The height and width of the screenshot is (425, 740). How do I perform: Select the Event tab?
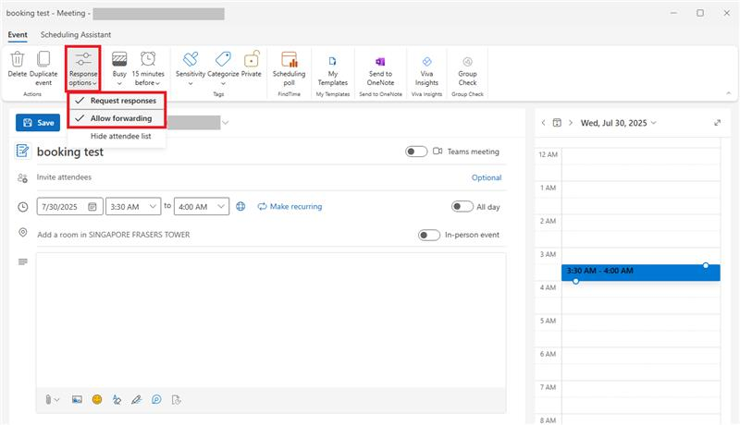coord(18,34)
